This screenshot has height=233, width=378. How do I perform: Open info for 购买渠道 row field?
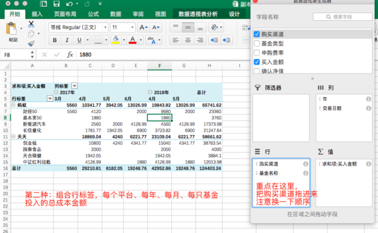306,164
